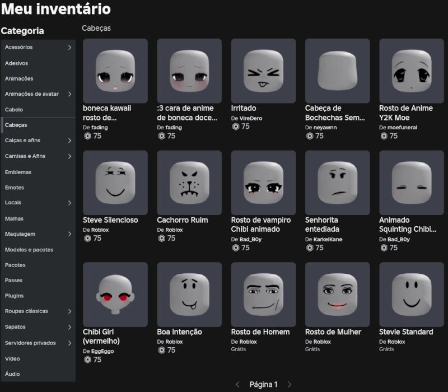
Task: Go to the next page arrow
Action: [289, 384]
